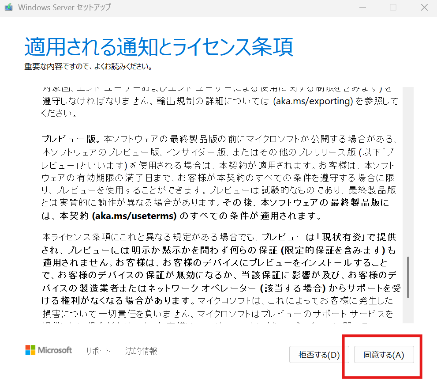The image size is (437, 379).
Task: Click the 適用される通知とライセンス条項 heading
Action: (x=159, y=47)
